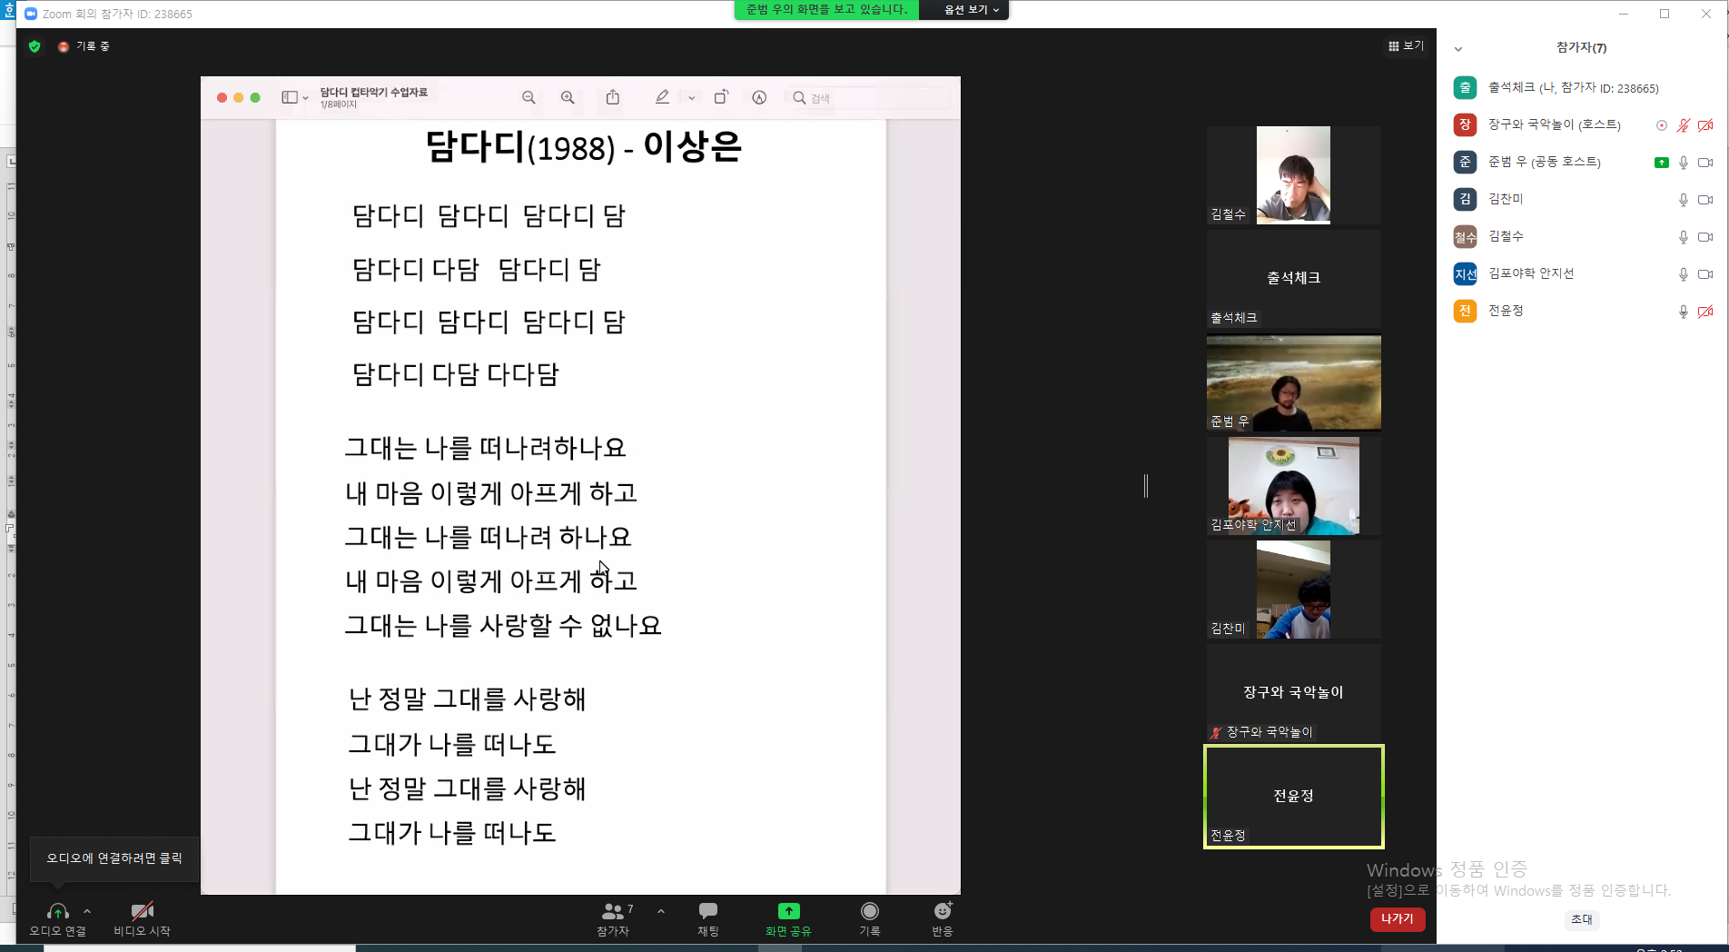
Task: Click the record (기록) button
Action: pos(870,918)
